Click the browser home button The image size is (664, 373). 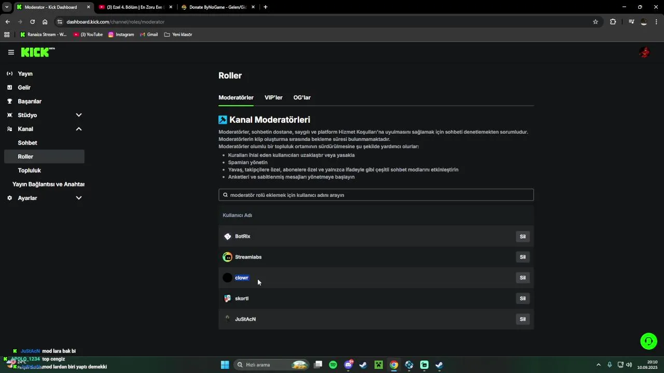point(45,22)
